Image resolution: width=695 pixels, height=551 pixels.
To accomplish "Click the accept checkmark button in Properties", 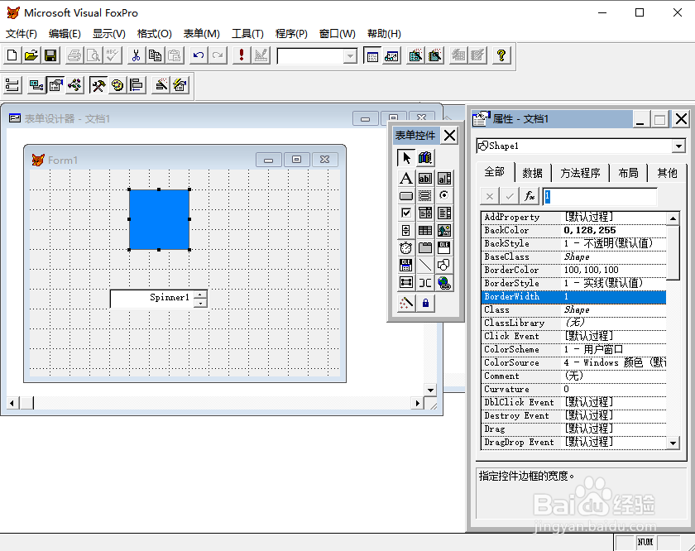I will click(510, 196).
